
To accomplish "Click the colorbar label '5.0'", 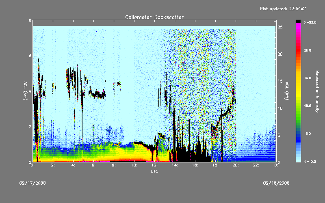I will (308, 134).
